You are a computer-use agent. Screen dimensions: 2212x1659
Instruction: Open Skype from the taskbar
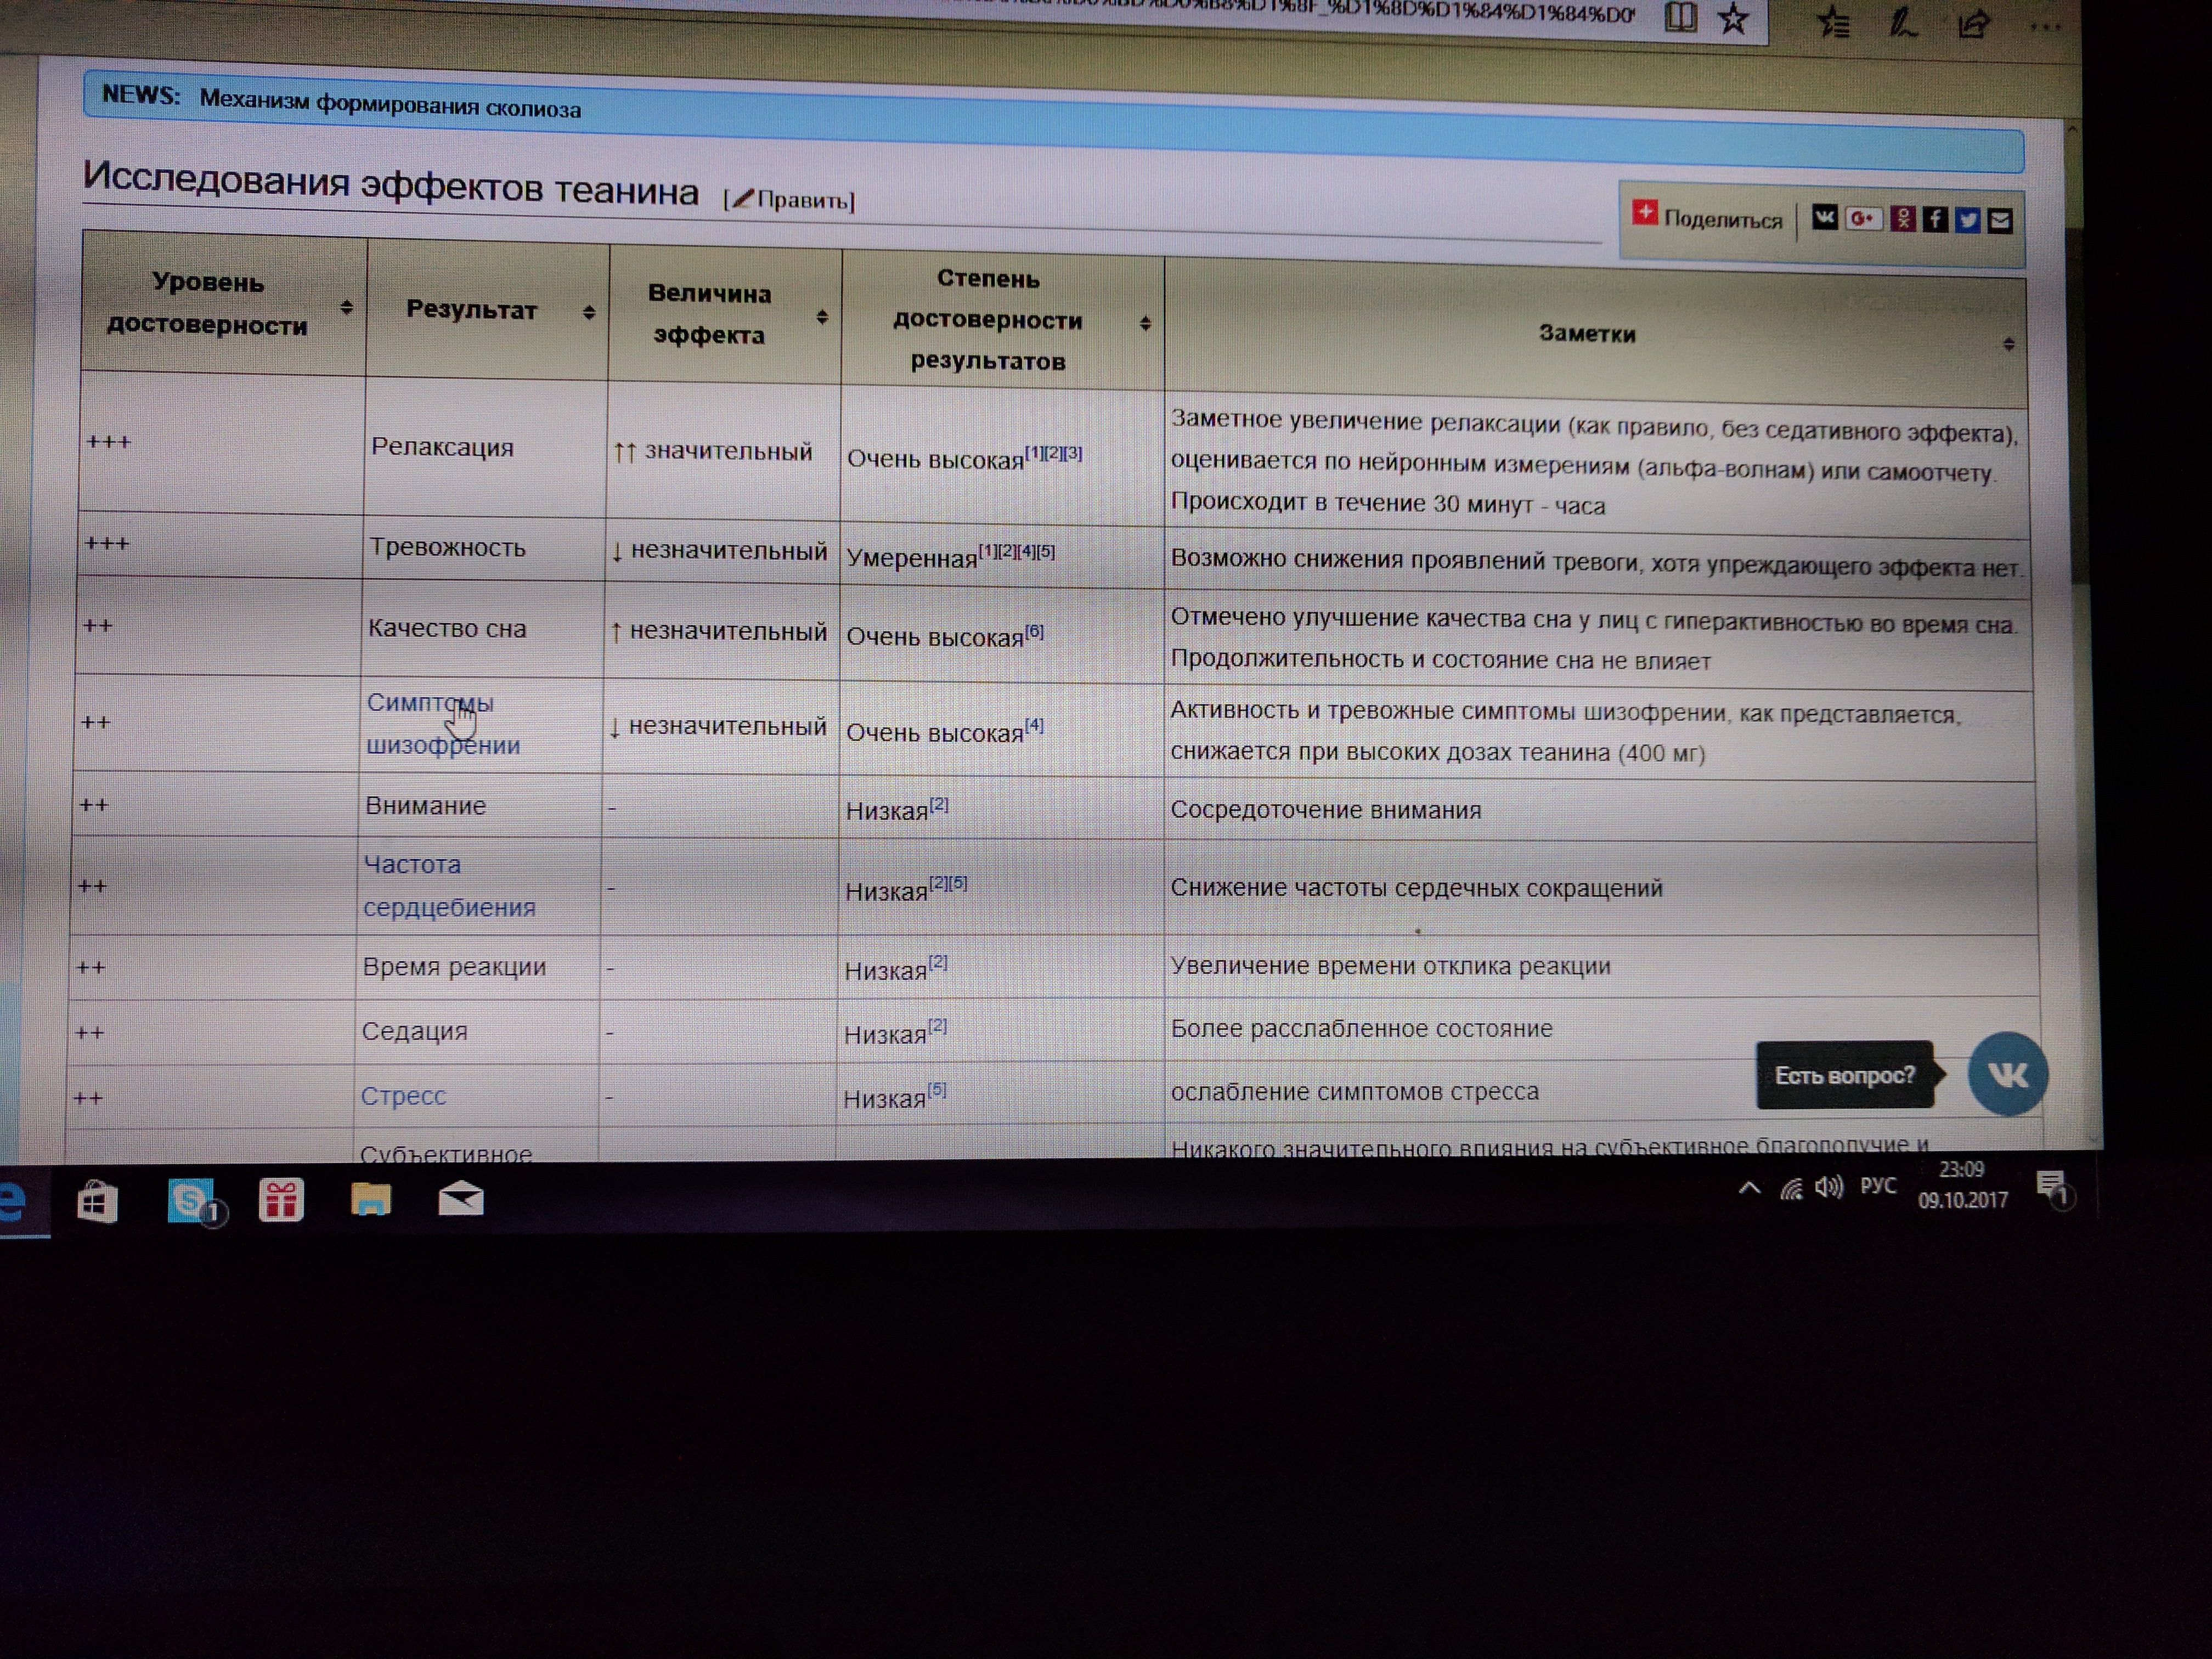click(191, 1200)
